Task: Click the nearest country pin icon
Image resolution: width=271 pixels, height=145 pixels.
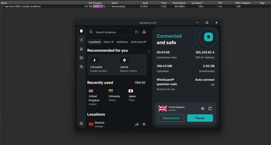Action: (x=124, y=60)
